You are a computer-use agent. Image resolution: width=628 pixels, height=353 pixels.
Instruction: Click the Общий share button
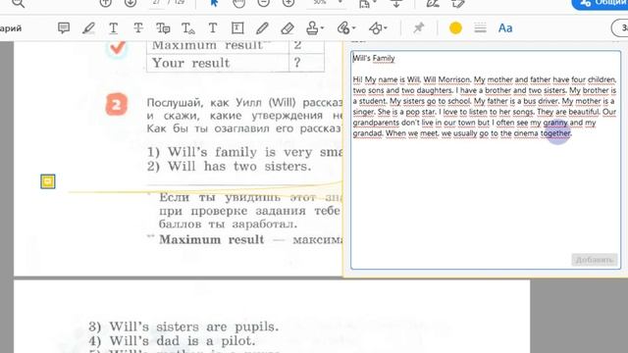pos(600,3)
